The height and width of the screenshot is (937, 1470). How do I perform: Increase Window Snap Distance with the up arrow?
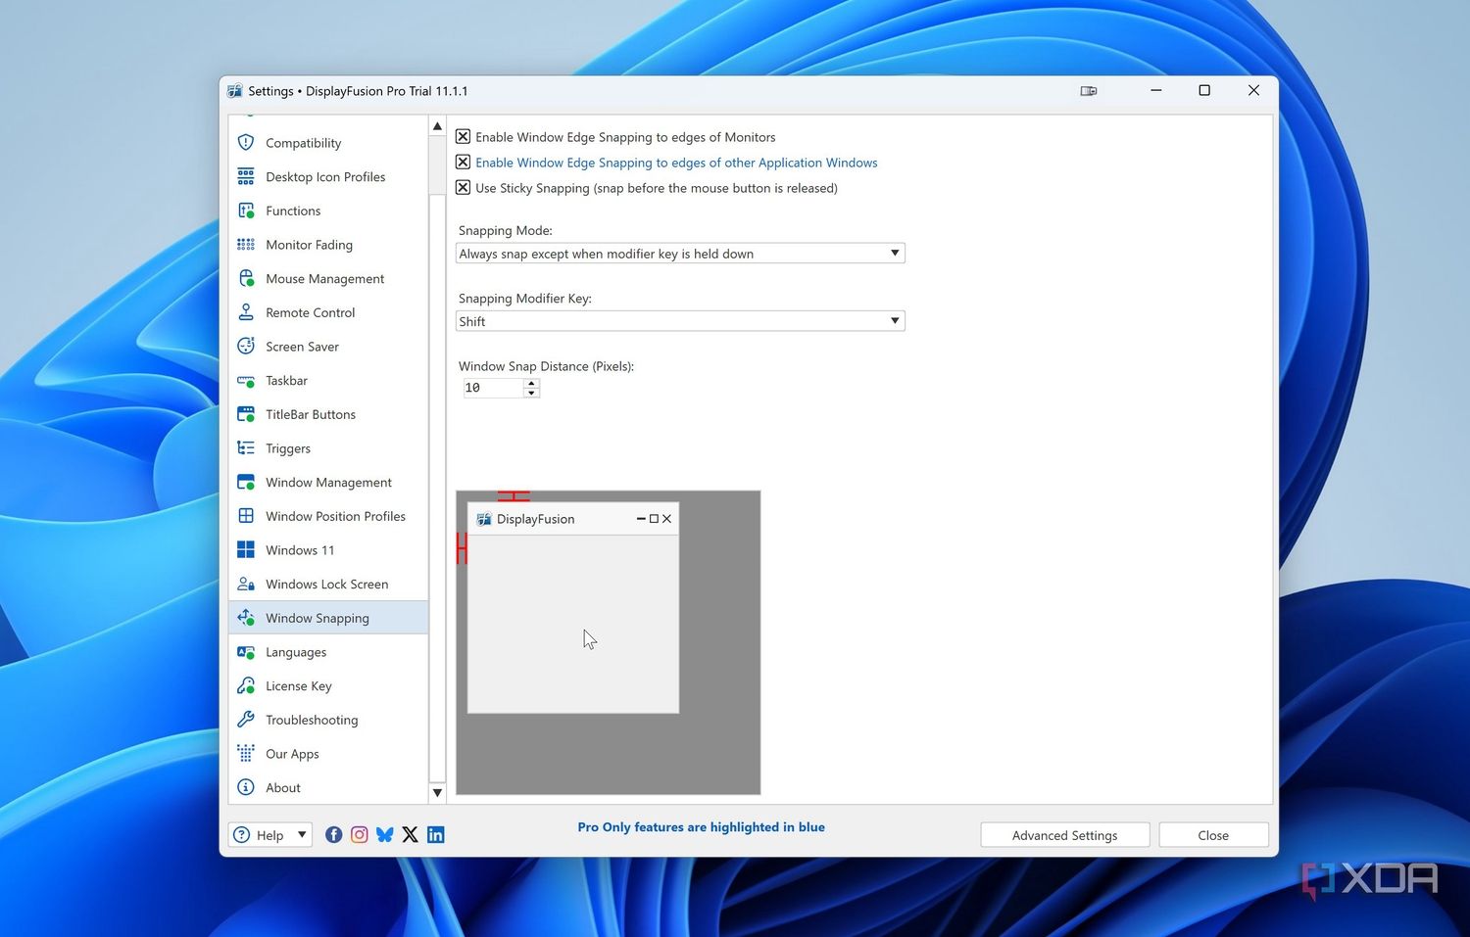click(530, 383)
